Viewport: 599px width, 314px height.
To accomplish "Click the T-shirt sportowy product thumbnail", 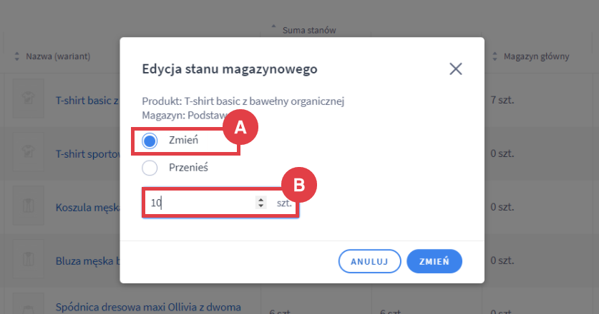I will coord(28,153).
